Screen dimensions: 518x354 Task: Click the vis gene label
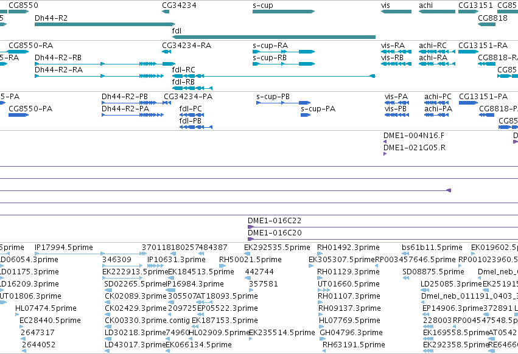pos(385,5)
